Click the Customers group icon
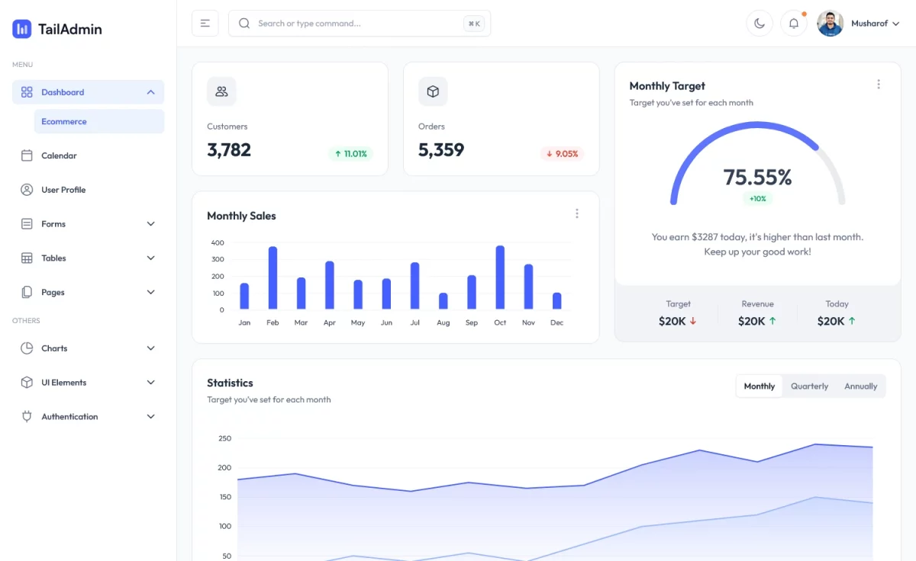The height and width of the screenshot is (561, 916). pyautogui.click(x=221, y=91)
